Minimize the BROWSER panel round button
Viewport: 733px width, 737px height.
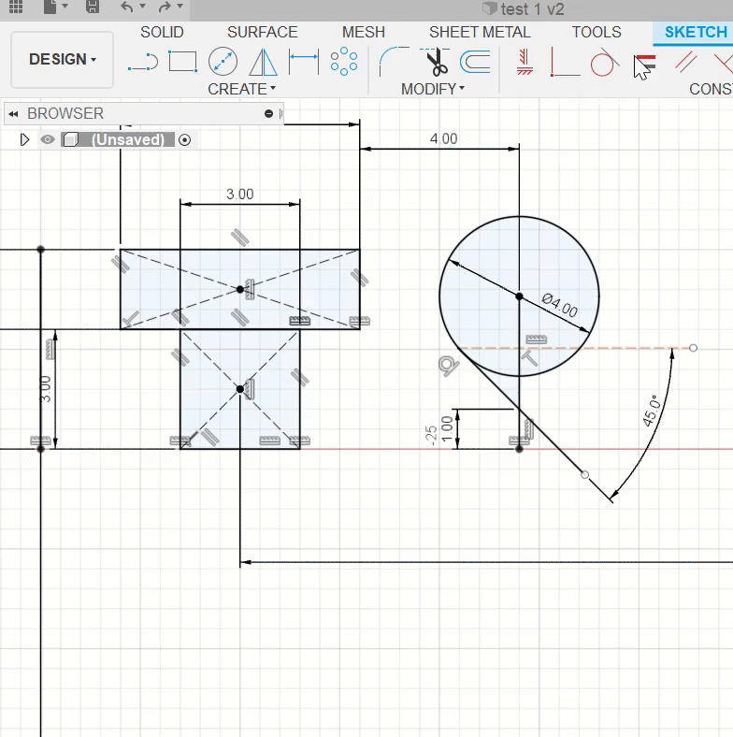268,114
